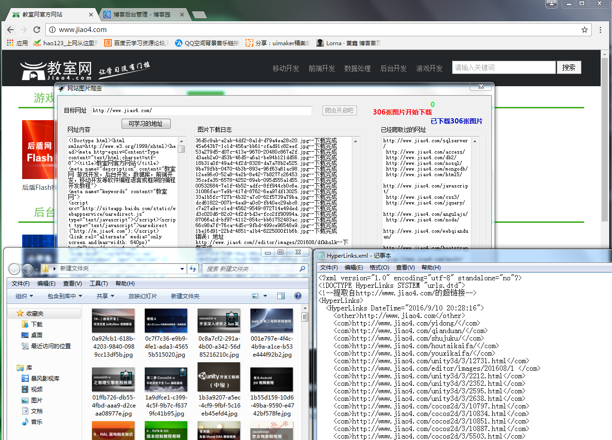
Task: Toggle the preview pane icon
Action: (x=281, y=296)
